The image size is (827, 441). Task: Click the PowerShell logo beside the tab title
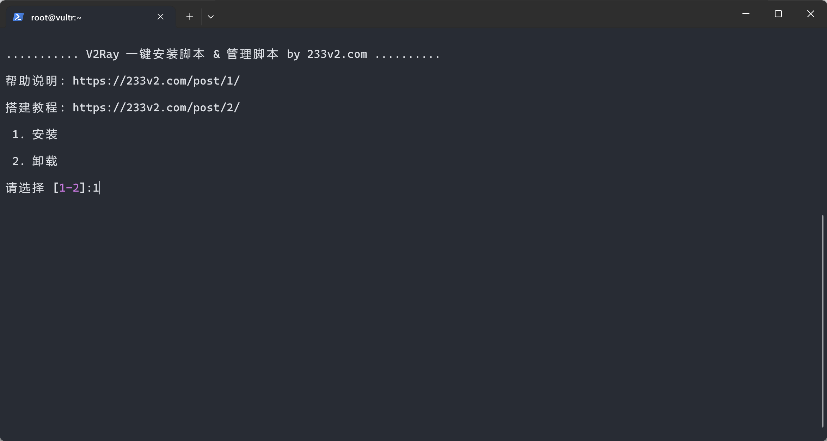point(18,16)
